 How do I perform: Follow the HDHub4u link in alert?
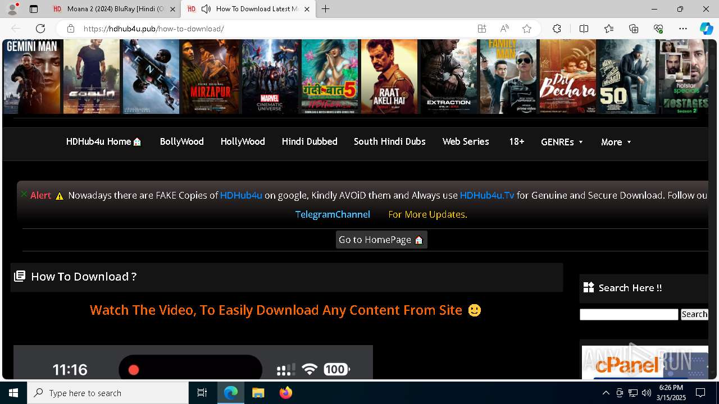point(241,195)
